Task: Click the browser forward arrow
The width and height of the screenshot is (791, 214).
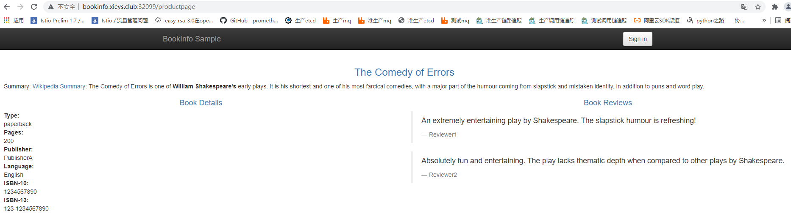Action: point(20,7)
